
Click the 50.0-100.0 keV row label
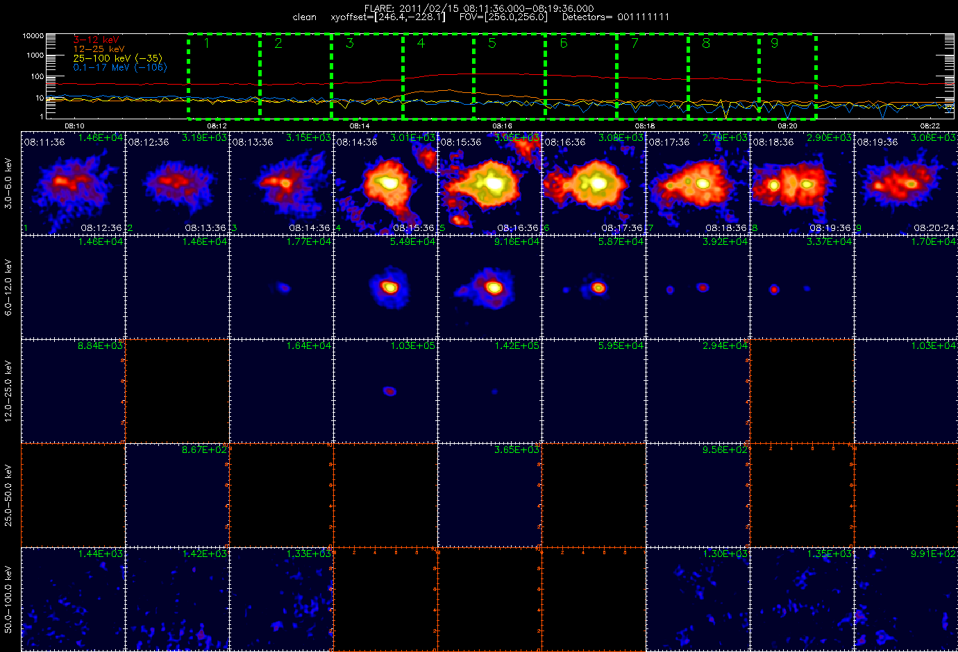point(8,599)
